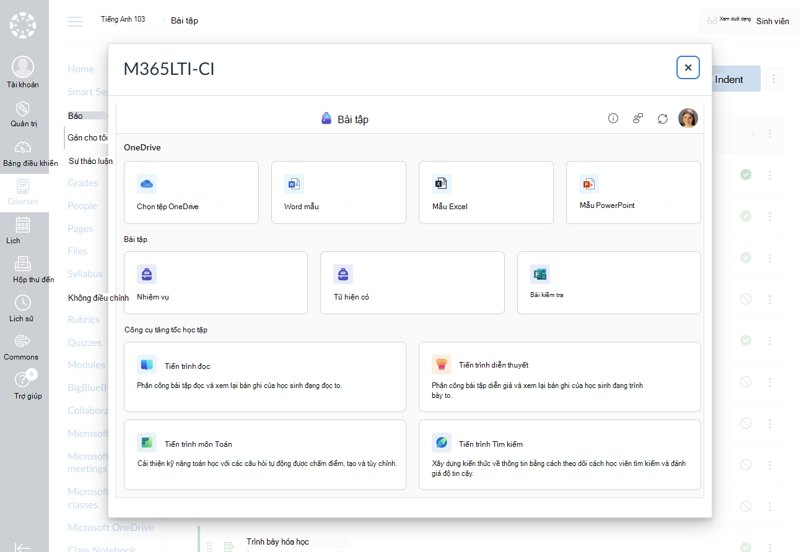Open the info icon in Bài tập header
Image resolution: width=804 pixels, height=552 pixels.
(613, 118)
